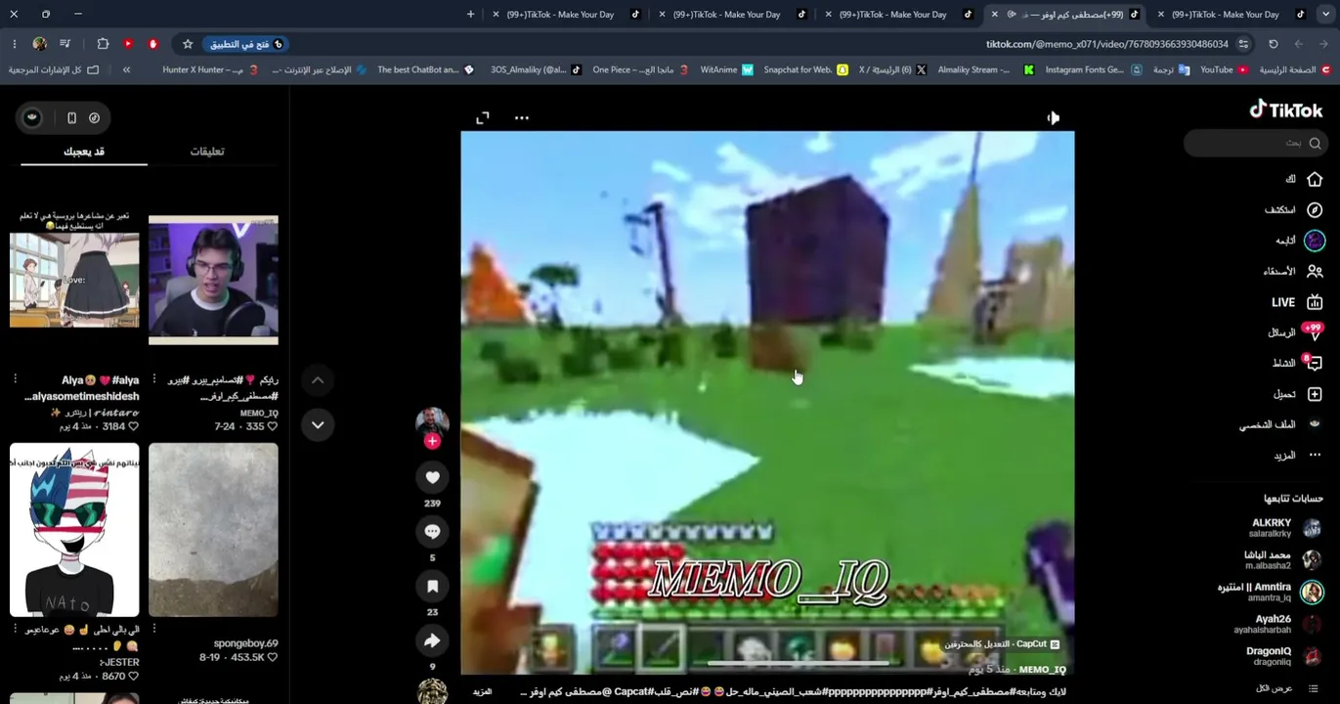Switch to the You may like (قد يعجبك) tab
The height and width of the screenshot is (704, 1340).
[84, 152]
